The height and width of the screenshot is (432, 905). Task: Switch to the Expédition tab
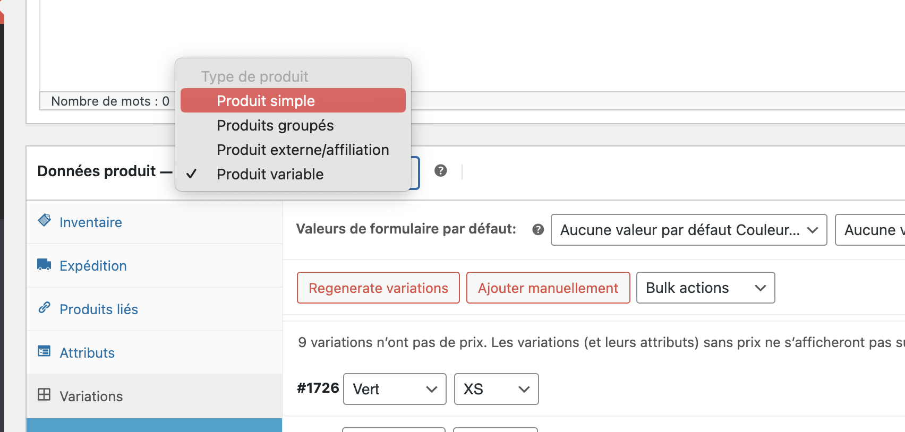point(93,266)
